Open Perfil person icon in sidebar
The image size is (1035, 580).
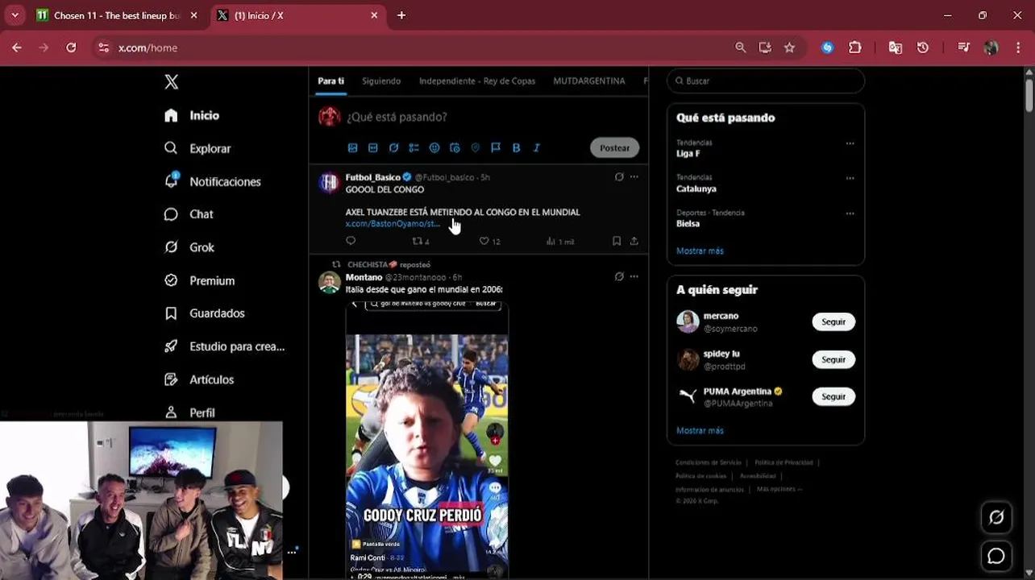pos(171,412)
